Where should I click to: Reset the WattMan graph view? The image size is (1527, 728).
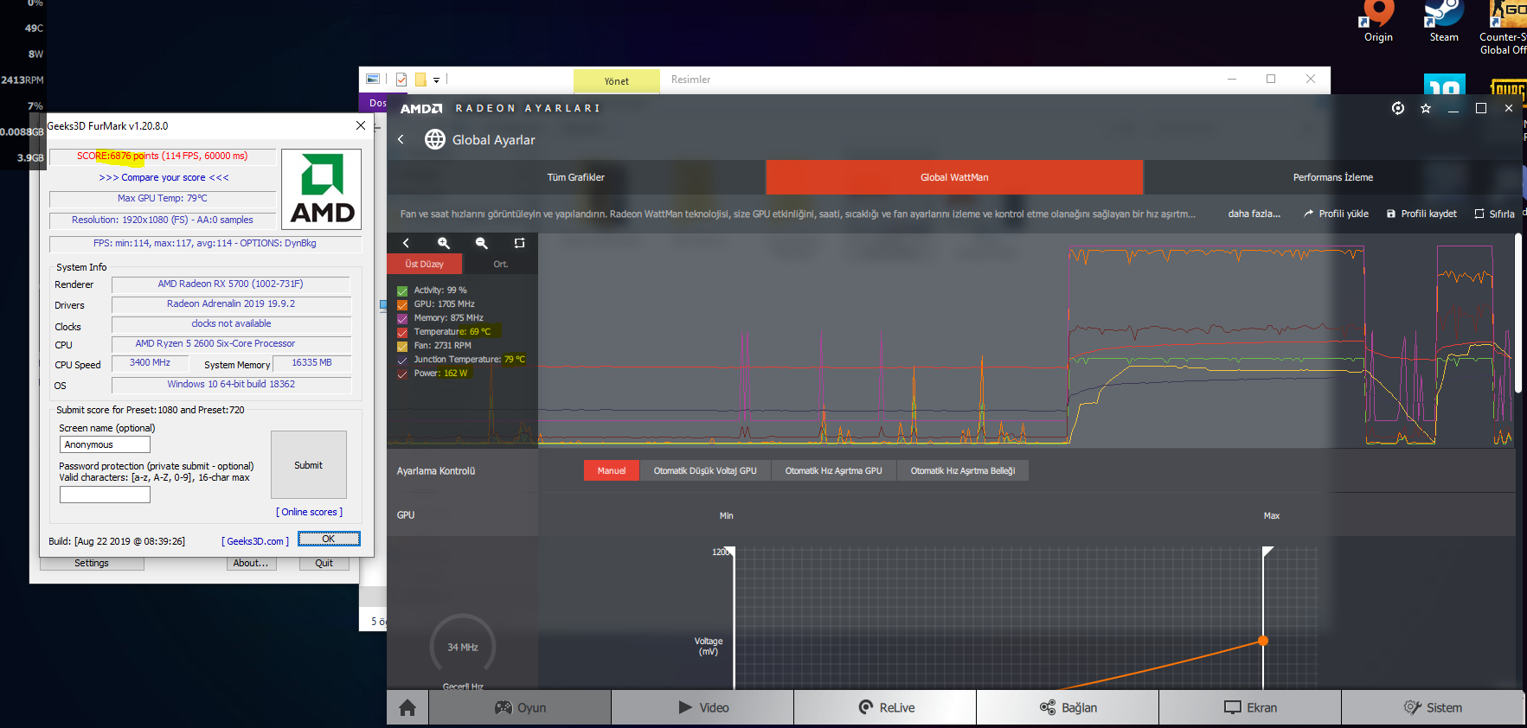click(519, 243)
